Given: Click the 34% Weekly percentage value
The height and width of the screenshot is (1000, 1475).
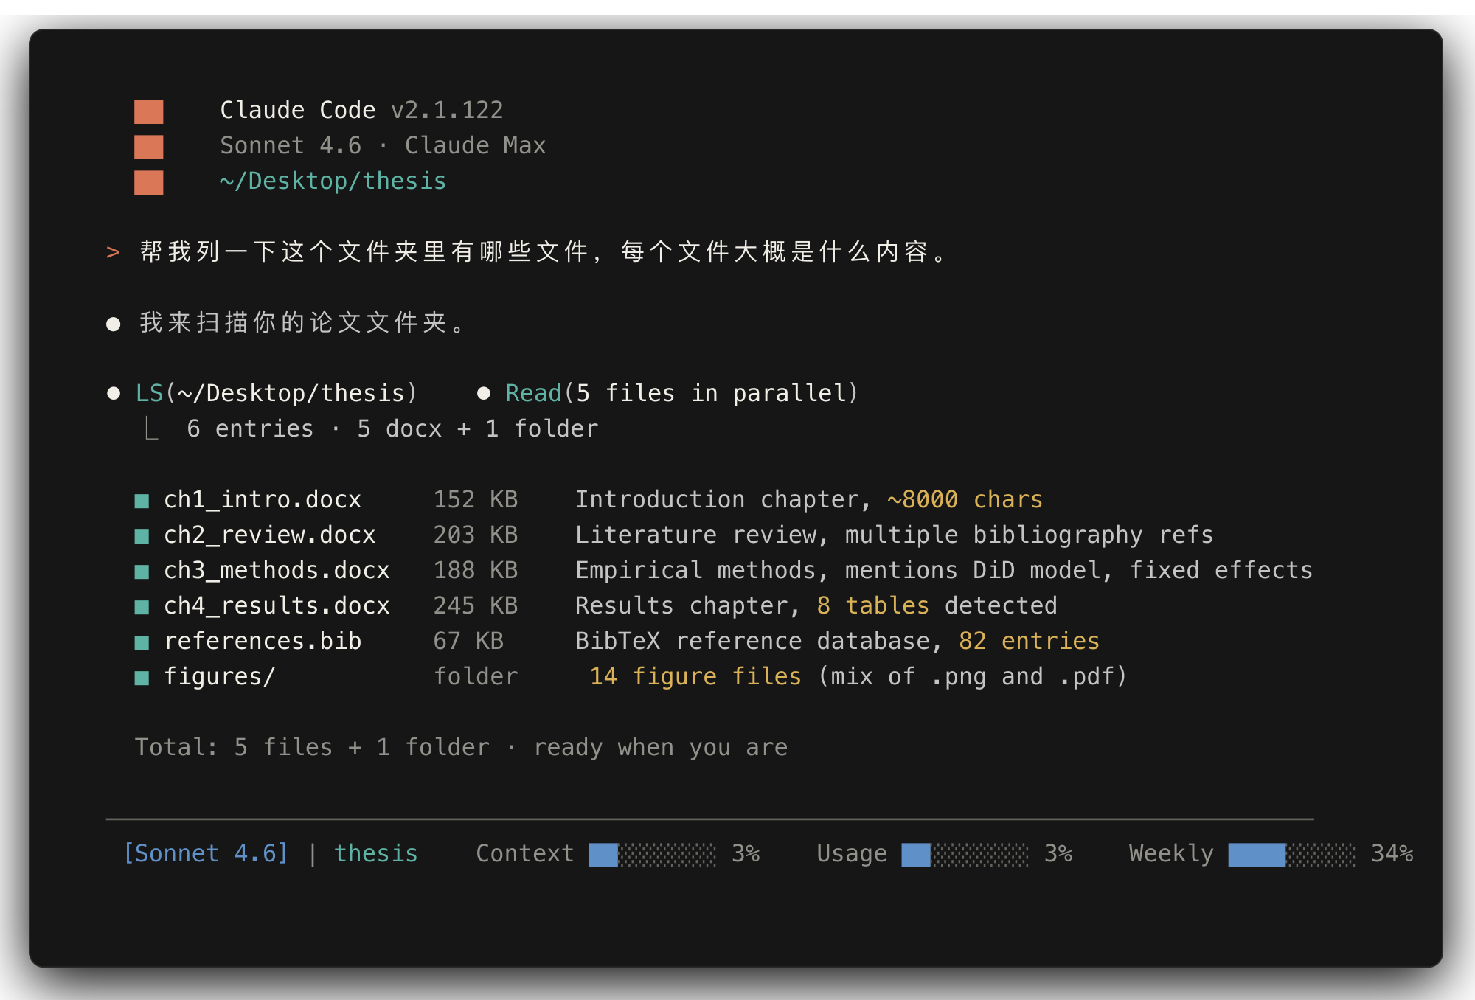Looking at the screenshot, I should tap(1392, 853).
